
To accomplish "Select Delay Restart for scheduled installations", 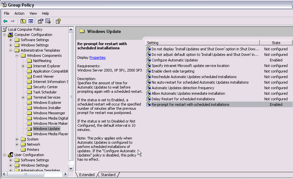I will (183, 99).
